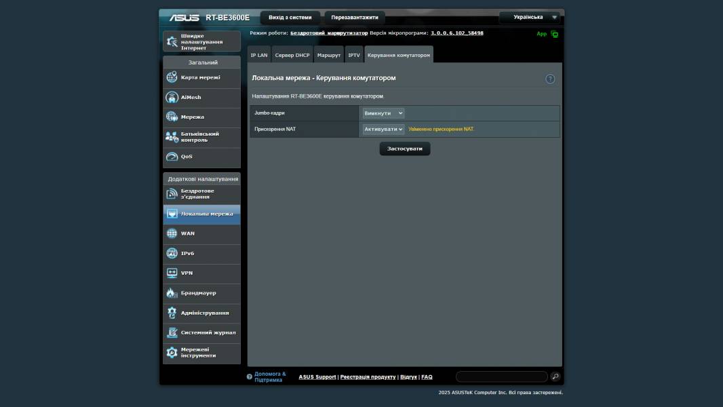Open the Реєстрація продукту link
723x407 pixels.
(x=368, y=377)
